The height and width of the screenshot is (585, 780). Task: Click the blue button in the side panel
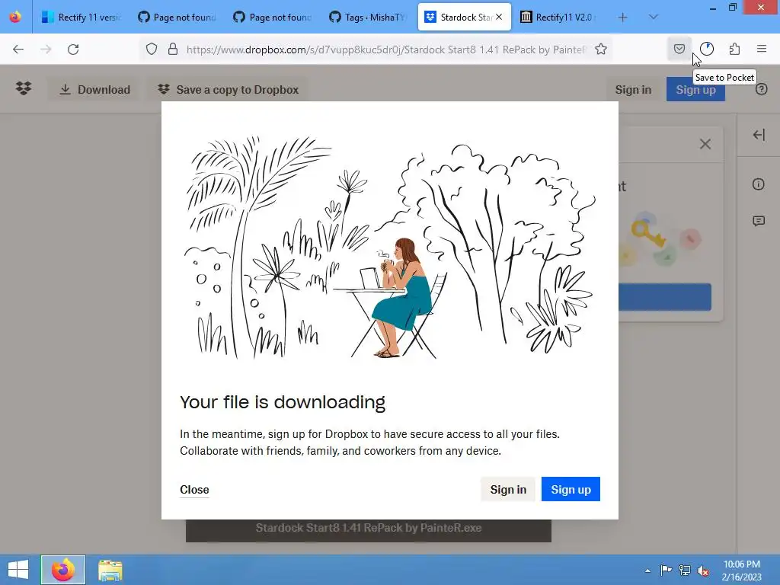[664, 297]
